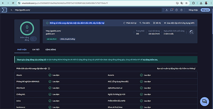Open the Tham gia cộng đồng của chúng tôi link
213x109 pixels.
(31, 60)
